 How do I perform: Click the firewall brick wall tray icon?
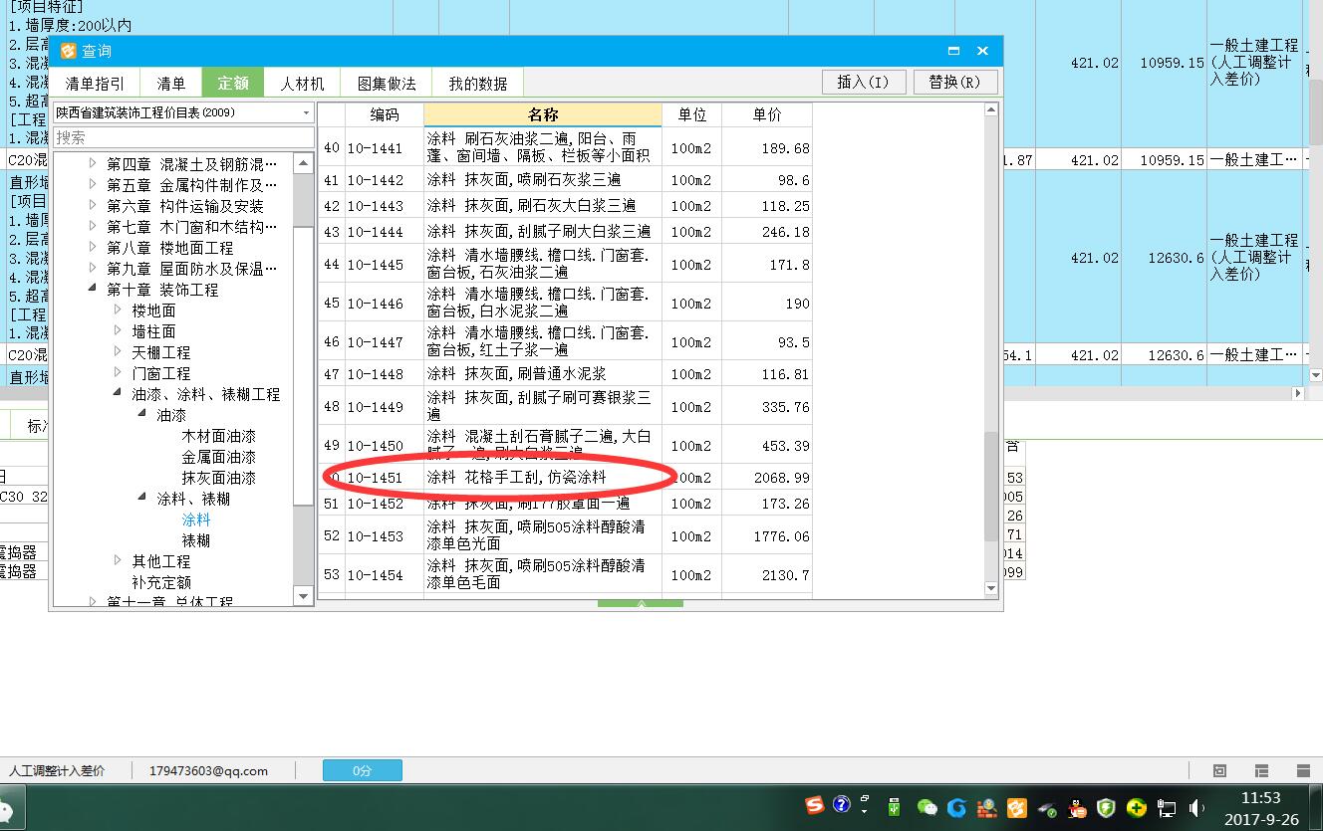coord(986,807)
